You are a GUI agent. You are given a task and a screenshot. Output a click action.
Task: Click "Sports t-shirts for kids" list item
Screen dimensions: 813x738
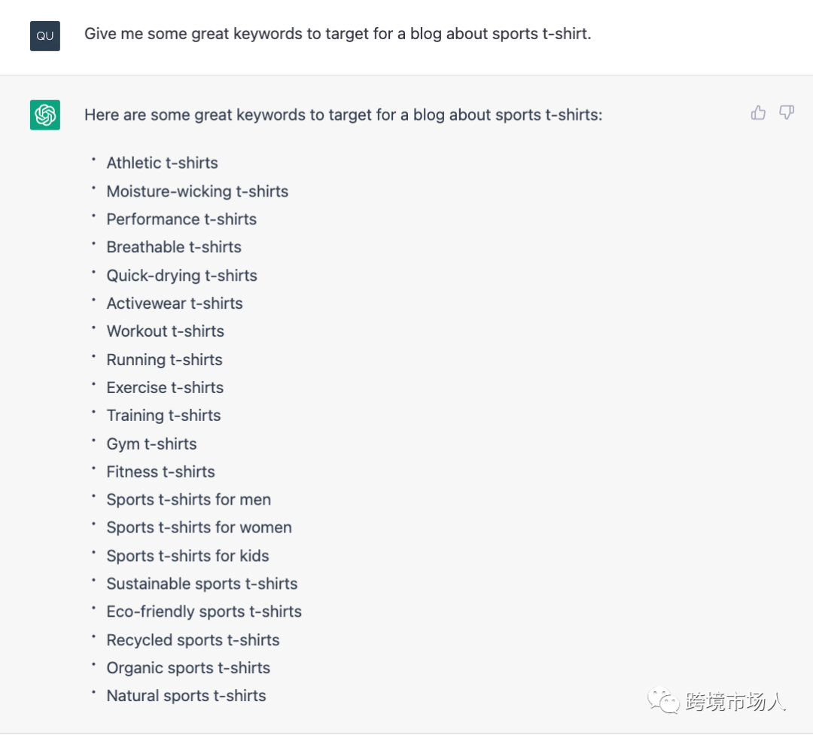tap(187, 556)
